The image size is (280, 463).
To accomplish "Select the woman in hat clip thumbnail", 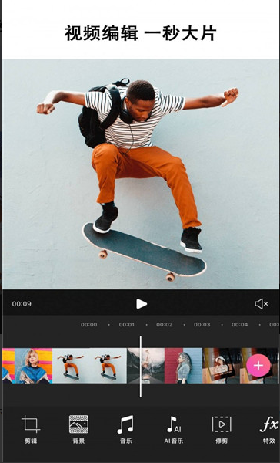I will 221,366.
